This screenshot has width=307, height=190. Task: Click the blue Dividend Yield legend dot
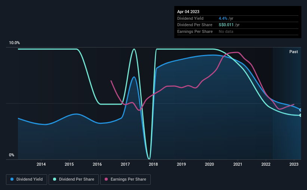12,179
